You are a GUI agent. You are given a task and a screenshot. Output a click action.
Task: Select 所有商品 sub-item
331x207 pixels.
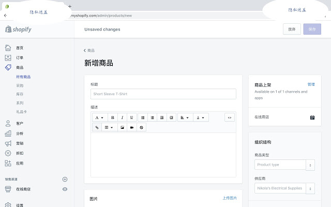click(23, 77)
